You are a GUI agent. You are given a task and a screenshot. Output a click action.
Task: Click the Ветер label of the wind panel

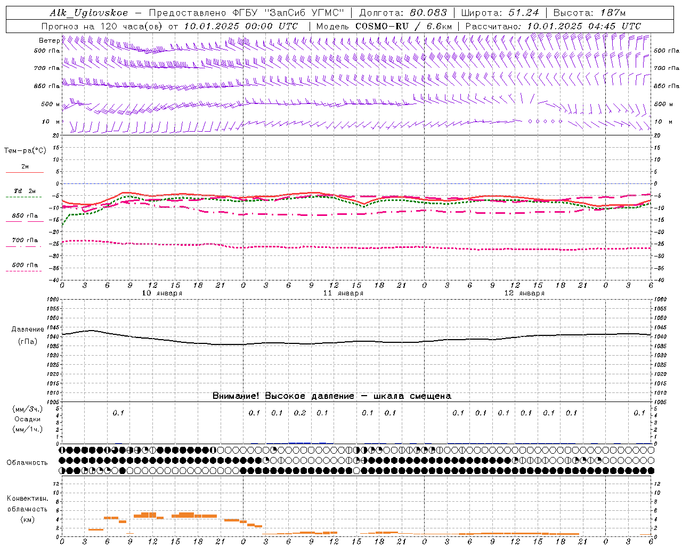49,41
